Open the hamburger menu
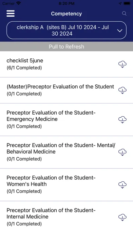Image resolution: width=133 pixels, height=236 pixels. click(x=11, y=14)
